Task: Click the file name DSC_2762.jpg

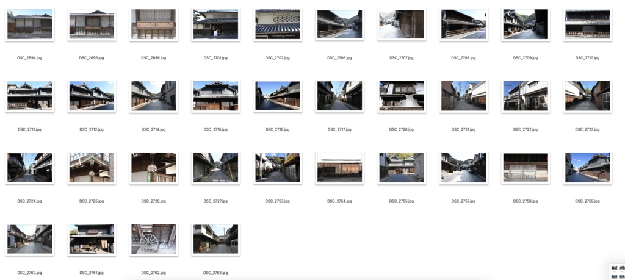Action: pyautogui.click(x=153, y=273)
